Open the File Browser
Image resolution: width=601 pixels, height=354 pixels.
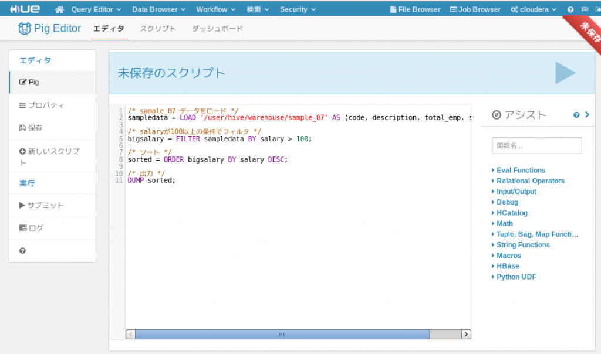pyautogui.click(x=415, y=9)
